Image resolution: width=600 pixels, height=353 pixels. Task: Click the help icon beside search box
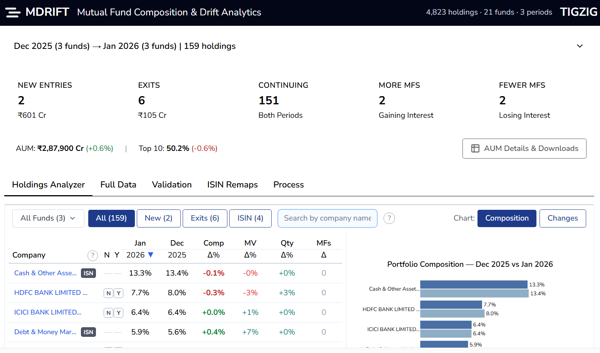(x=389, y=218)
